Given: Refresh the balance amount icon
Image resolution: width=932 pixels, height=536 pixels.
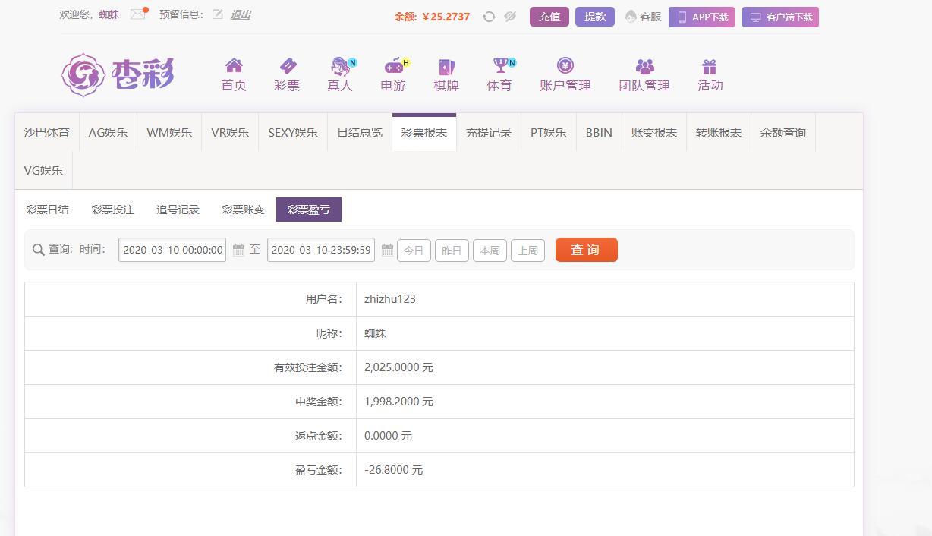Looking at the screenshot, I should click(490, 17).
